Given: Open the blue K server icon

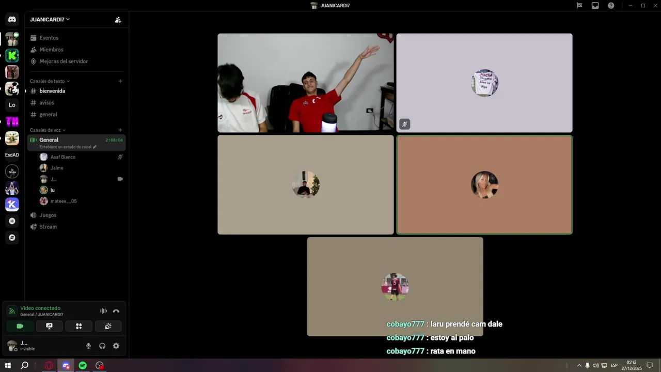Looking at the screenshot, I should [x=12, y=204].
